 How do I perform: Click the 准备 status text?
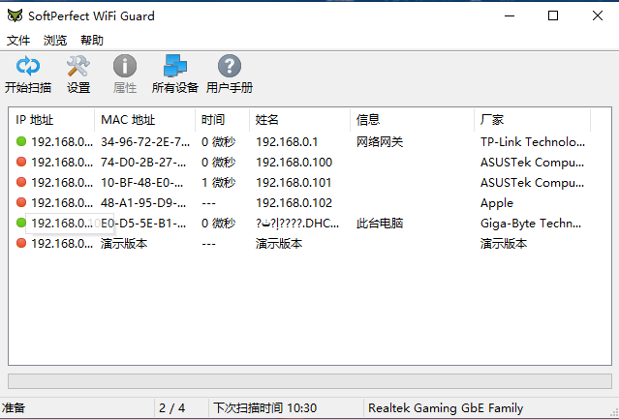14,408
